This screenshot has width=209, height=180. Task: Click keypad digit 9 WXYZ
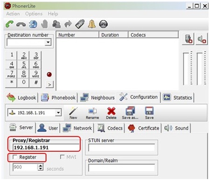pyautogui.click(x=36, y=74)
